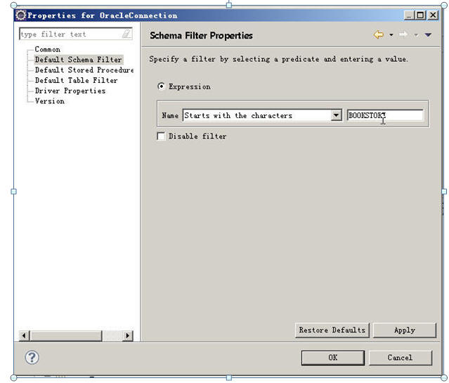Select Version tree item

click(50, 101)
